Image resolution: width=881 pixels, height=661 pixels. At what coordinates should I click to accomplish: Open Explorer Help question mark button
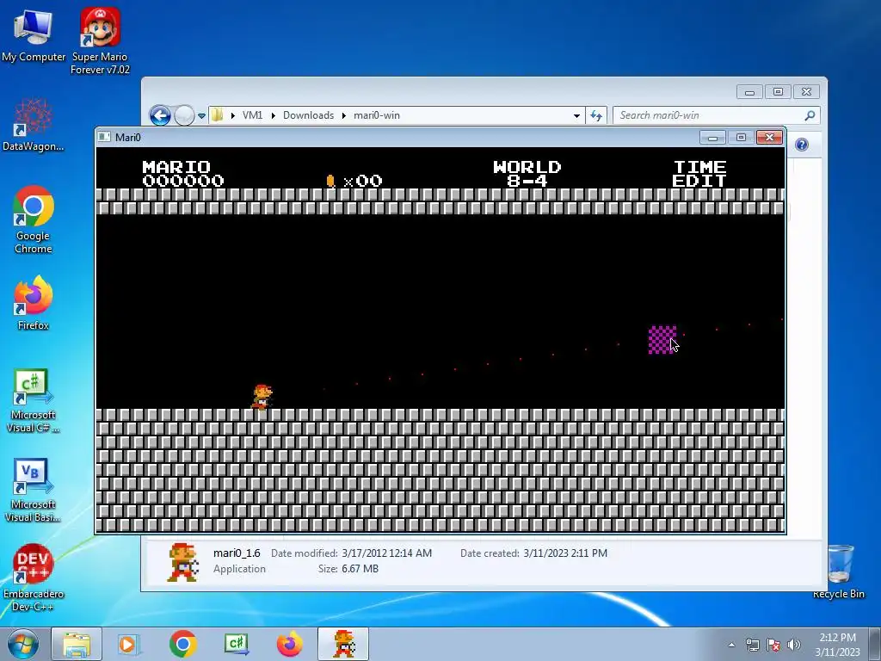802,145
